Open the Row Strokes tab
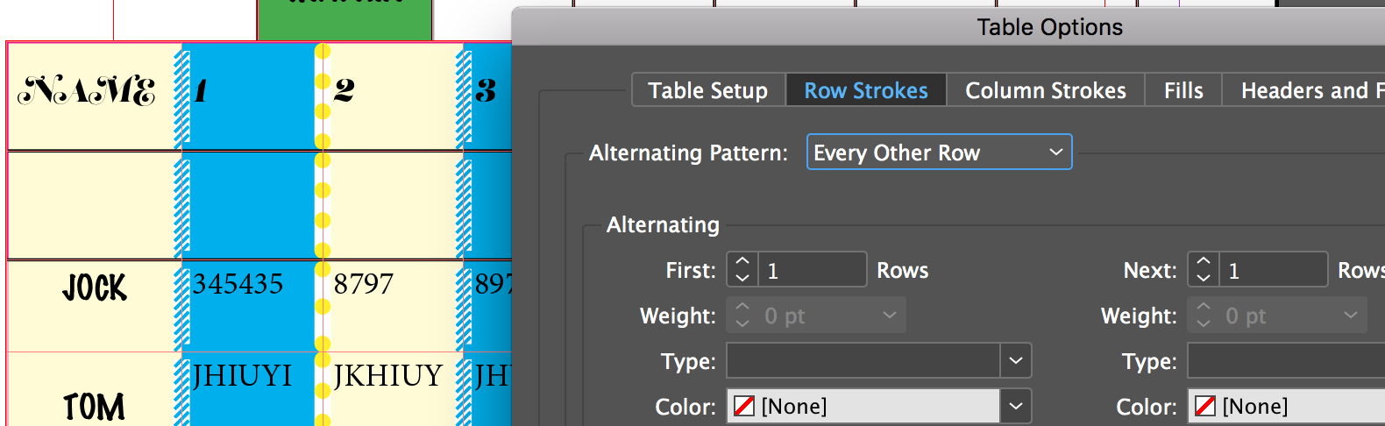Image resolution: width=1385 pixels, height=426 pixels. point(866,90)
